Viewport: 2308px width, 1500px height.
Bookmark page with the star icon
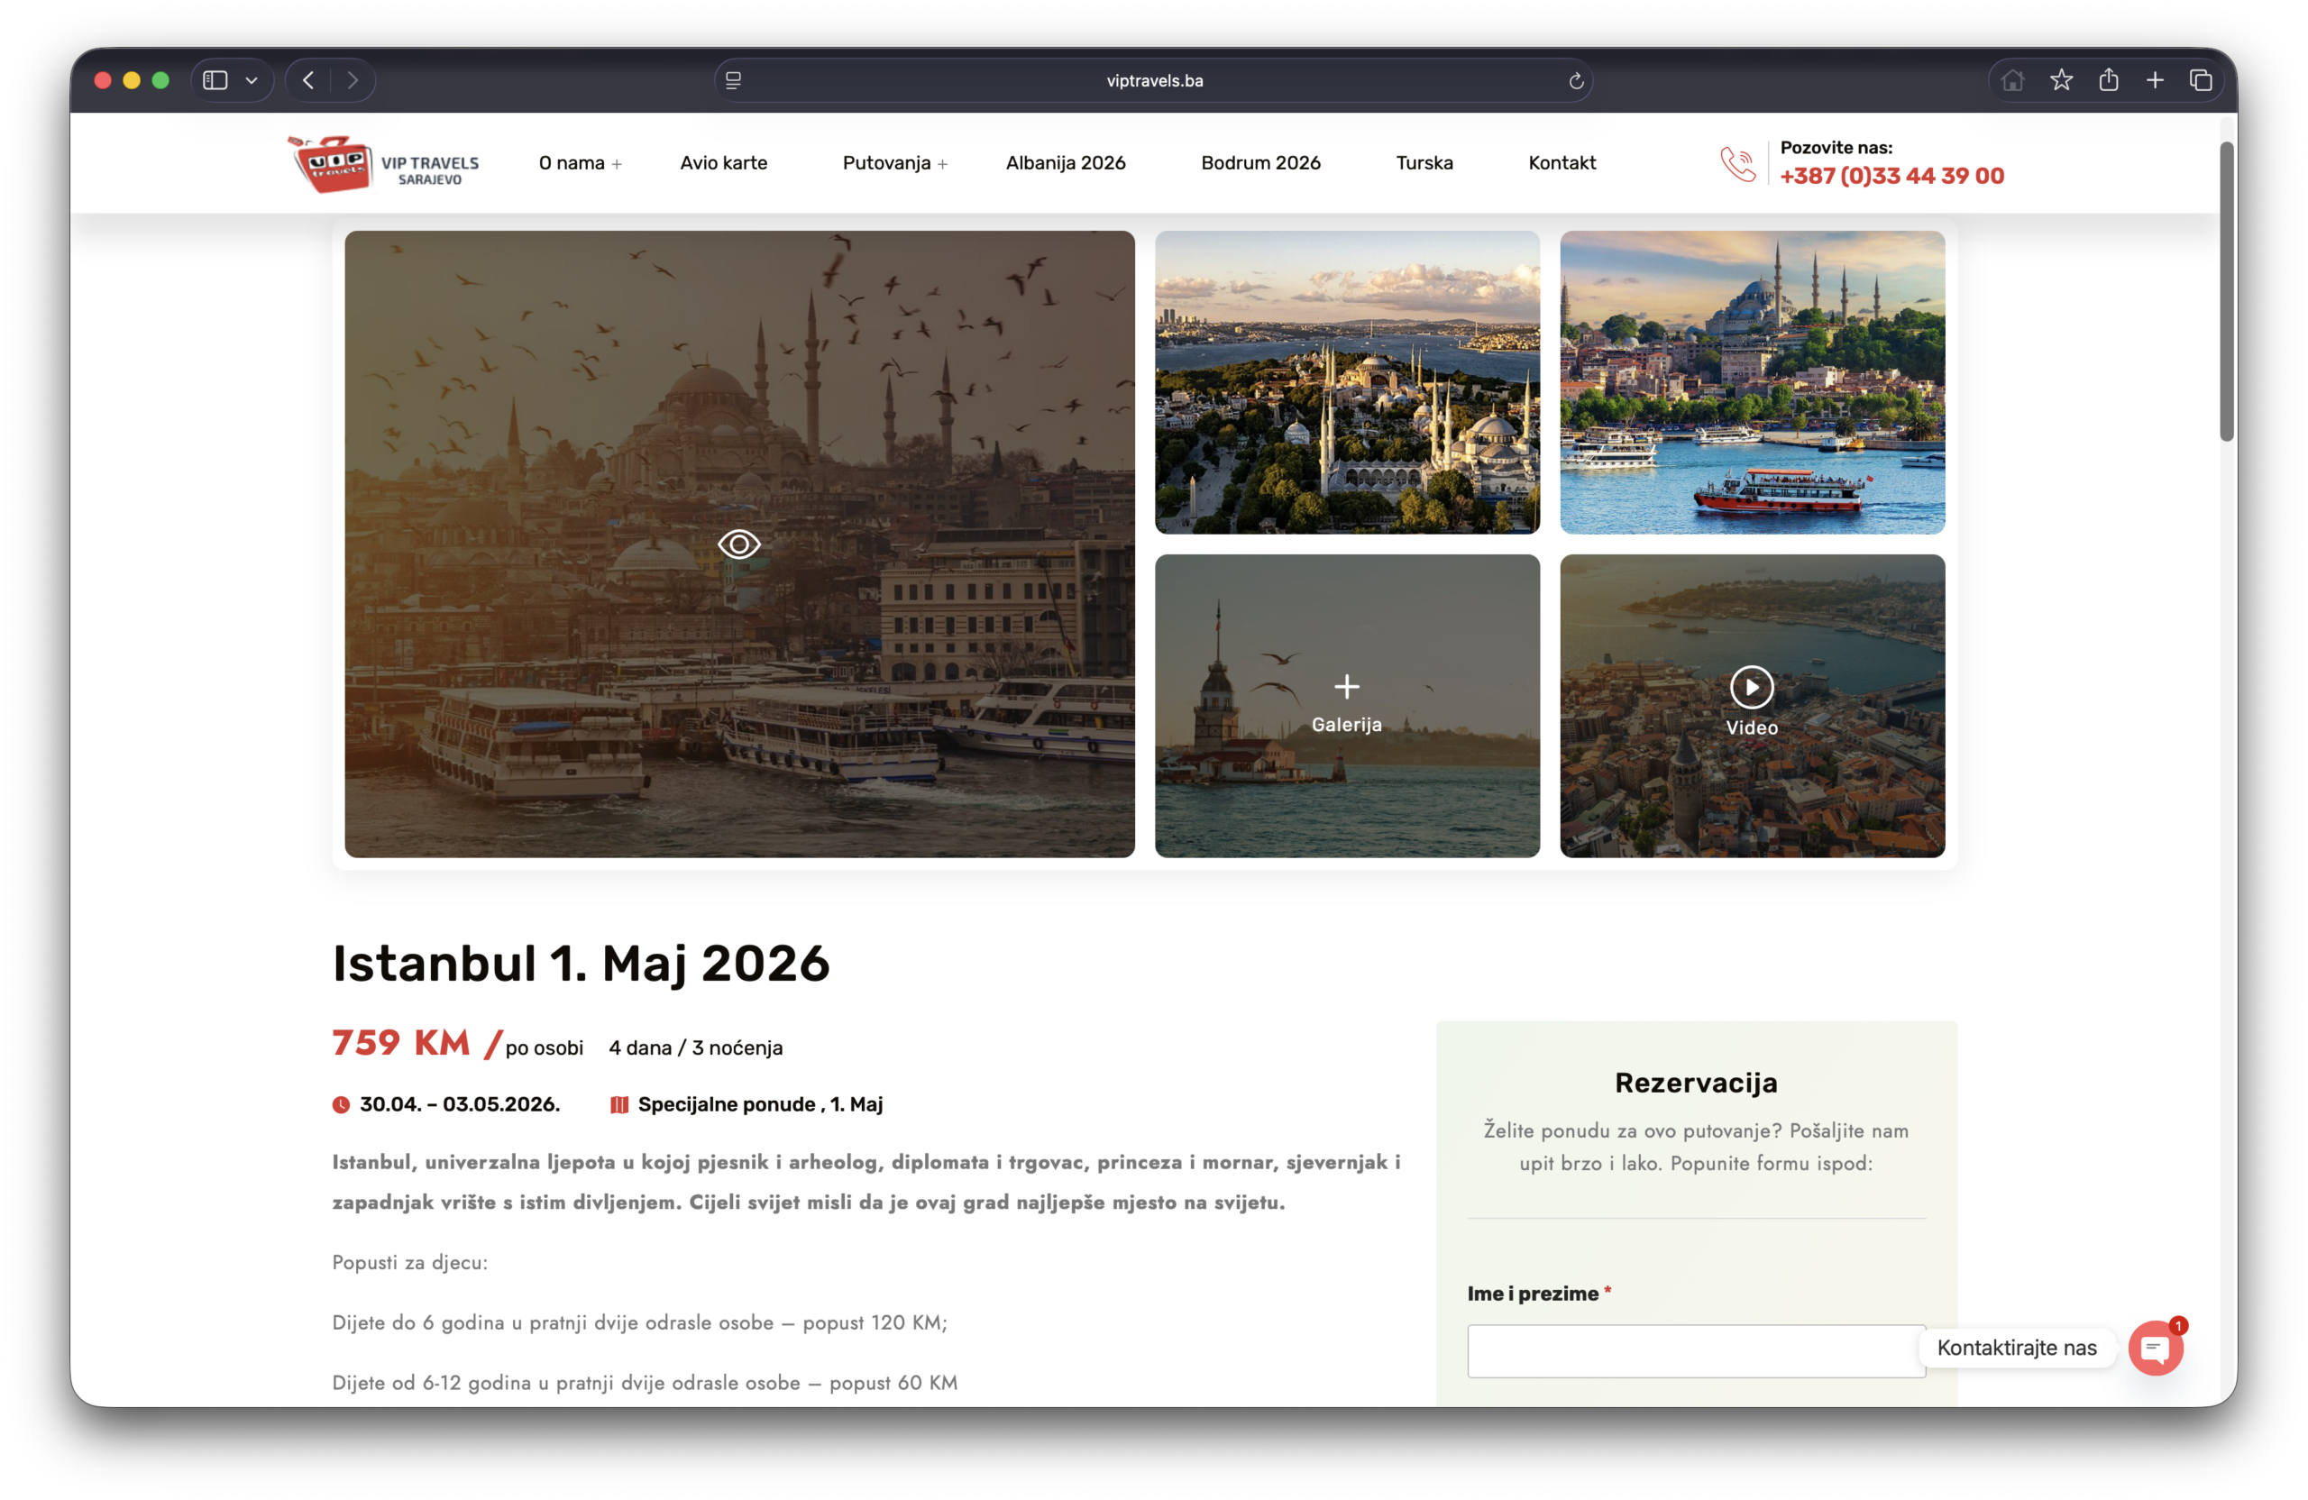2061,80
